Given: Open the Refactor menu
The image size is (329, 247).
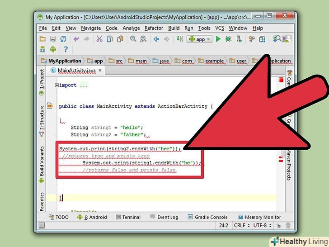Looking at the screenshot, I should pyautogui.click(x=154, y=28).
